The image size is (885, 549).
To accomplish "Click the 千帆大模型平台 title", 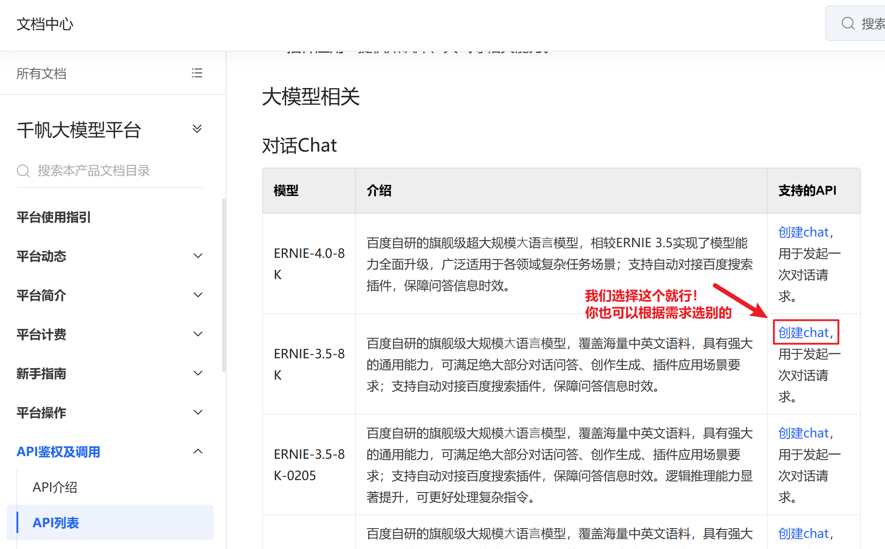I will pyautogui.click(x=79, y=130).
